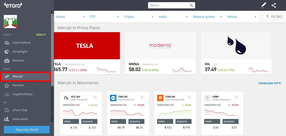Add ATC.NV to watchlist icon
Viewport: 286px width, 136px height.
(96, 97)
